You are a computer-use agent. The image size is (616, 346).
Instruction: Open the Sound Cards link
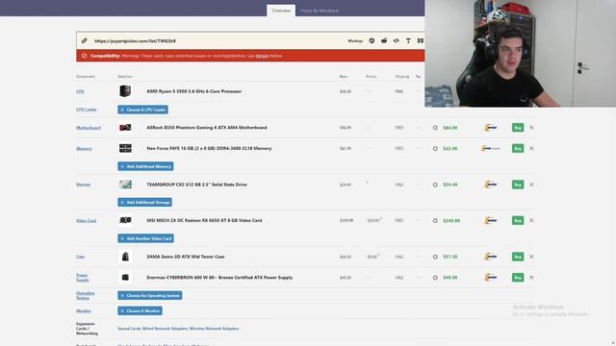coord(129,329)
